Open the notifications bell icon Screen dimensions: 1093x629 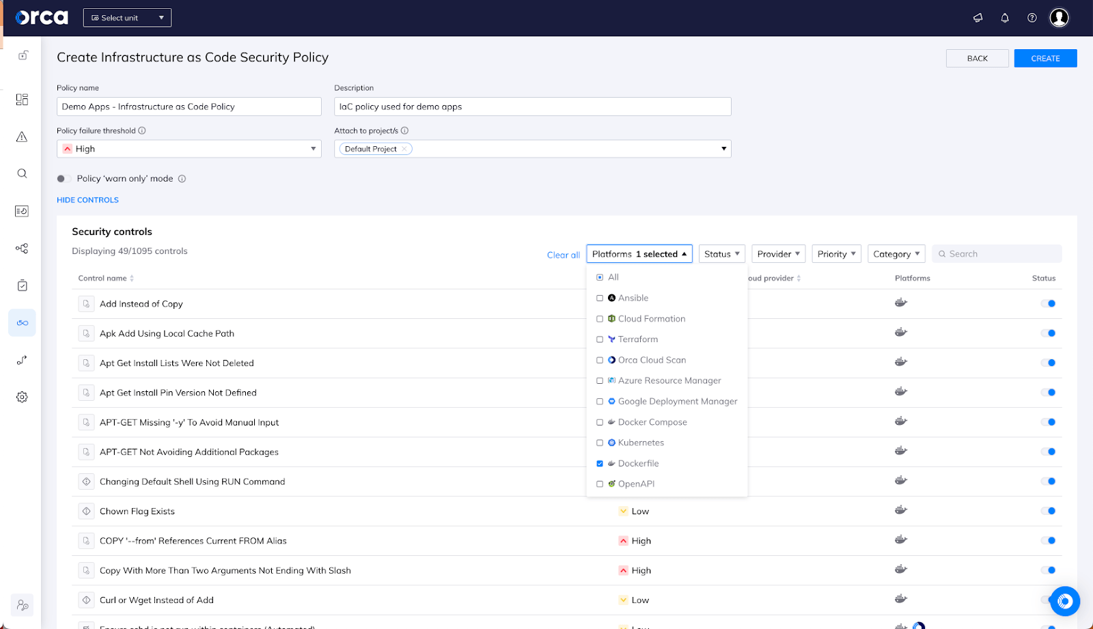click(1004, 18)
